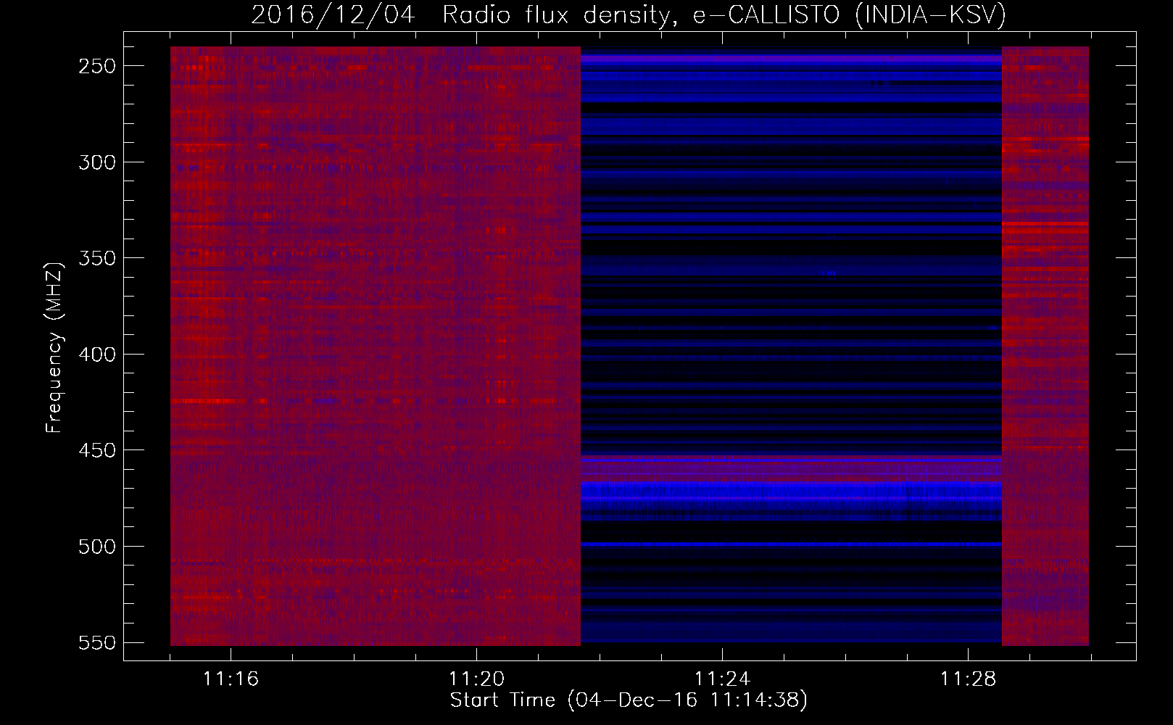Click the 300 frequency tick label
Viewport: 1173px width, 725px height.
tap(97, 162)
